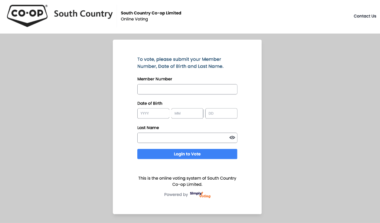The image size is (380, 223).
Task: Click the Online Voting subtitle text
Action: (x=134, y=19)
